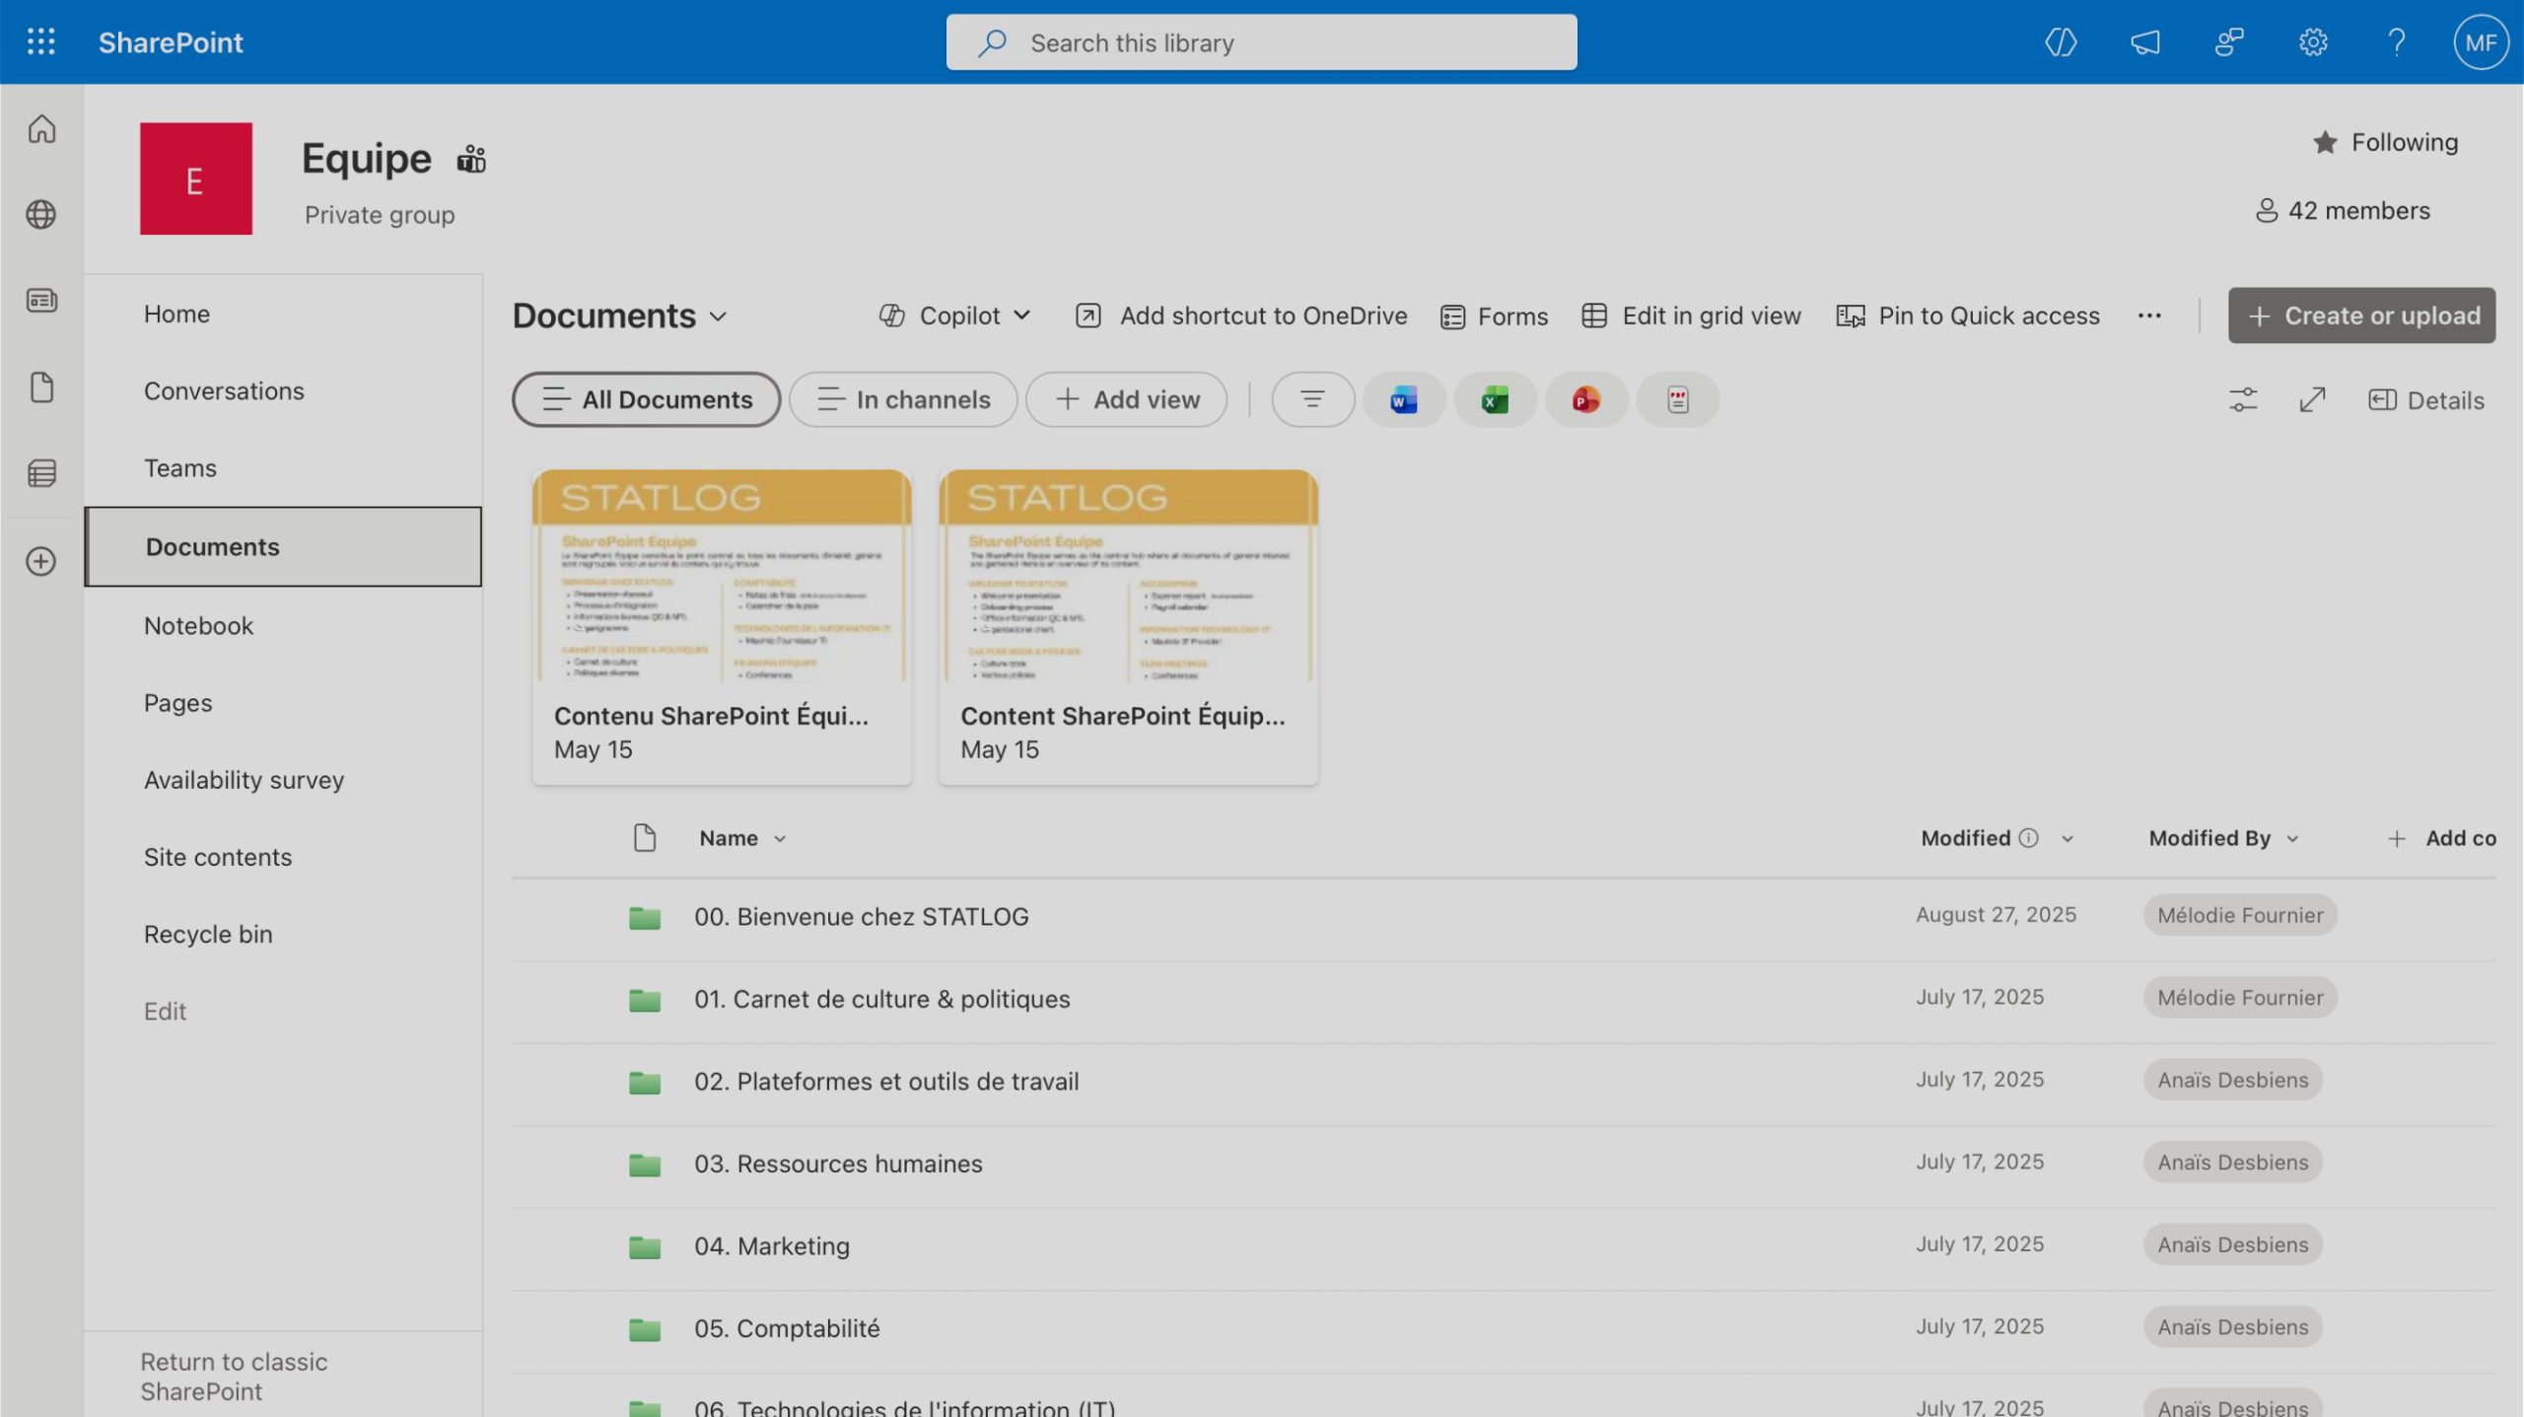Click the Teams icon next to Equipe title
The image size is (2524, 1417).
[x=471, y=159]
